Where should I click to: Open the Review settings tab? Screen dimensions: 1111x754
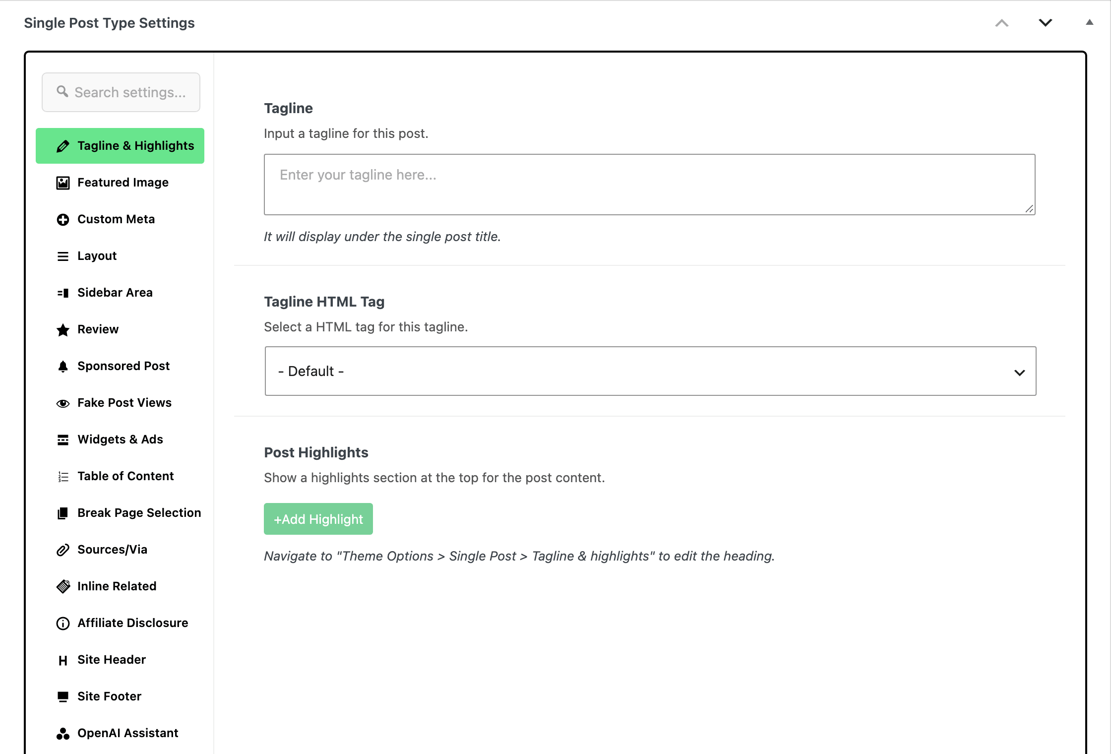[x=120, y=329]
